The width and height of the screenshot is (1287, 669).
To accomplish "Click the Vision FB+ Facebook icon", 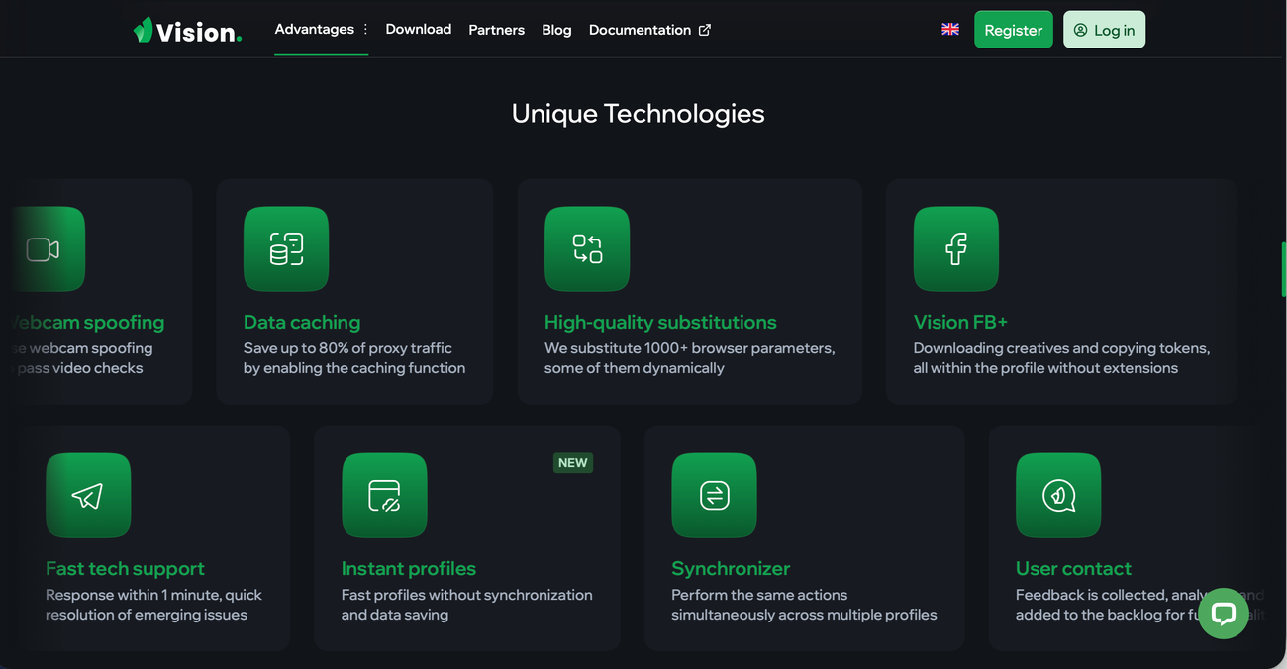I will coord(956,249).
